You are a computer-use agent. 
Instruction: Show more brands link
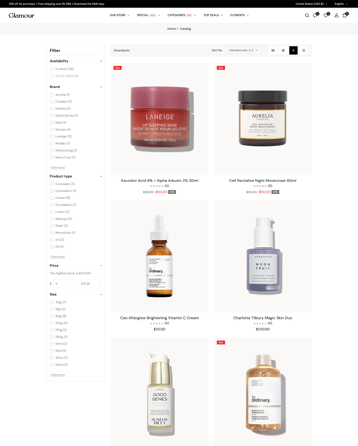click(57, 167)
